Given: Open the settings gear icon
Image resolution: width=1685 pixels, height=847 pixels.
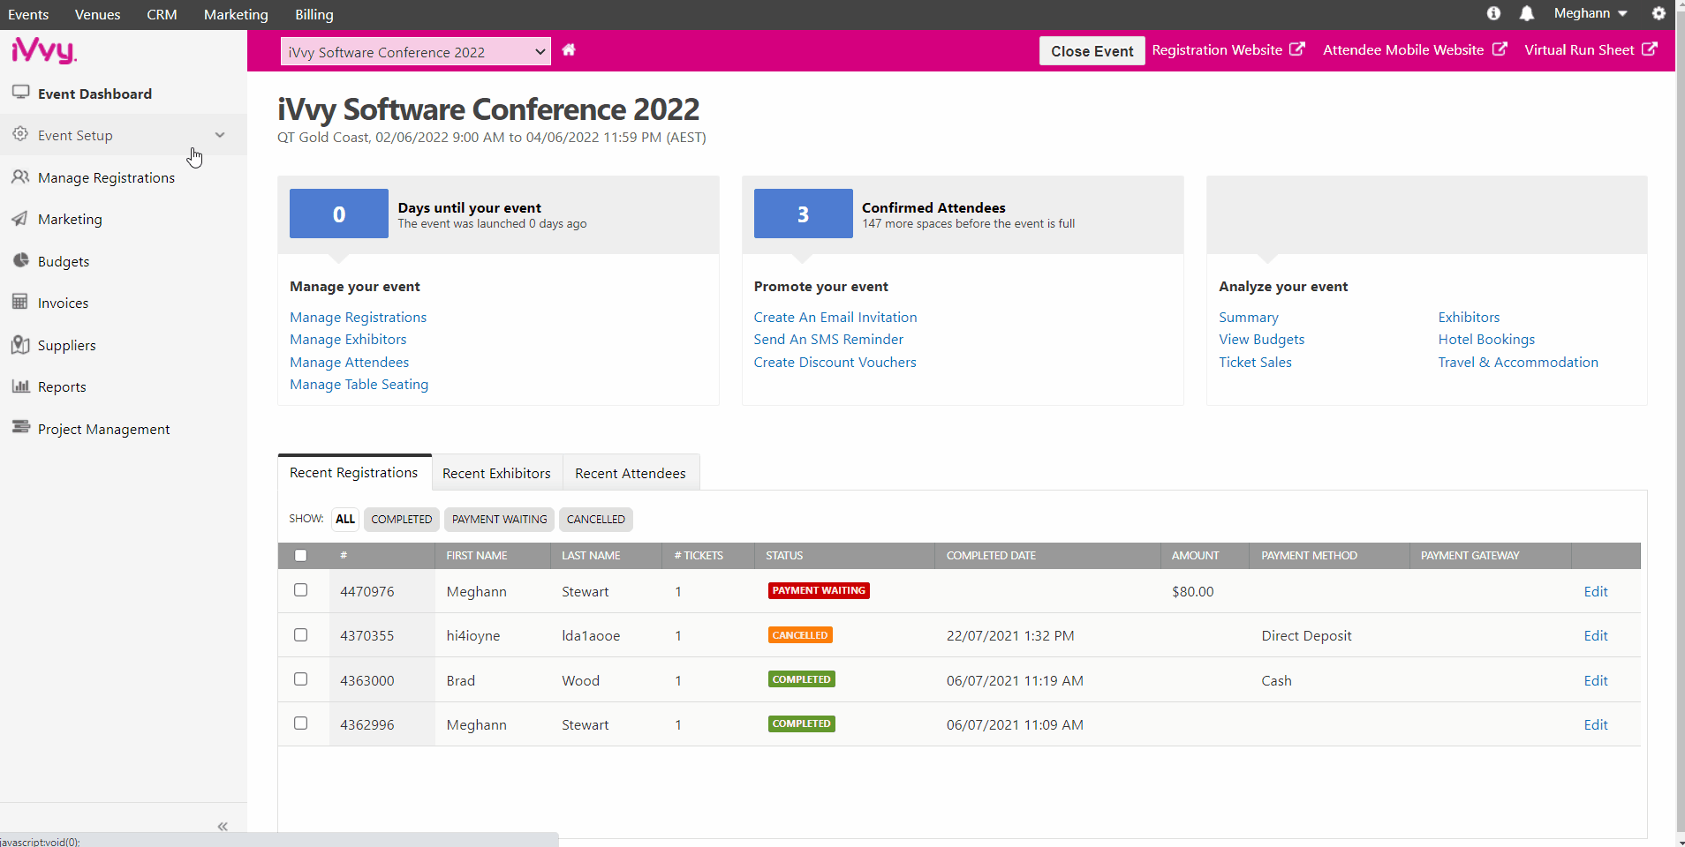Looking at the screenshot, I should [1659, 13].
